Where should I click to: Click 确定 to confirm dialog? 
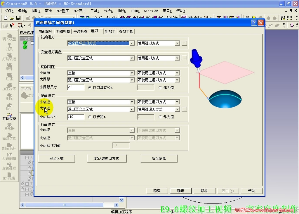(x=180, y=191)
